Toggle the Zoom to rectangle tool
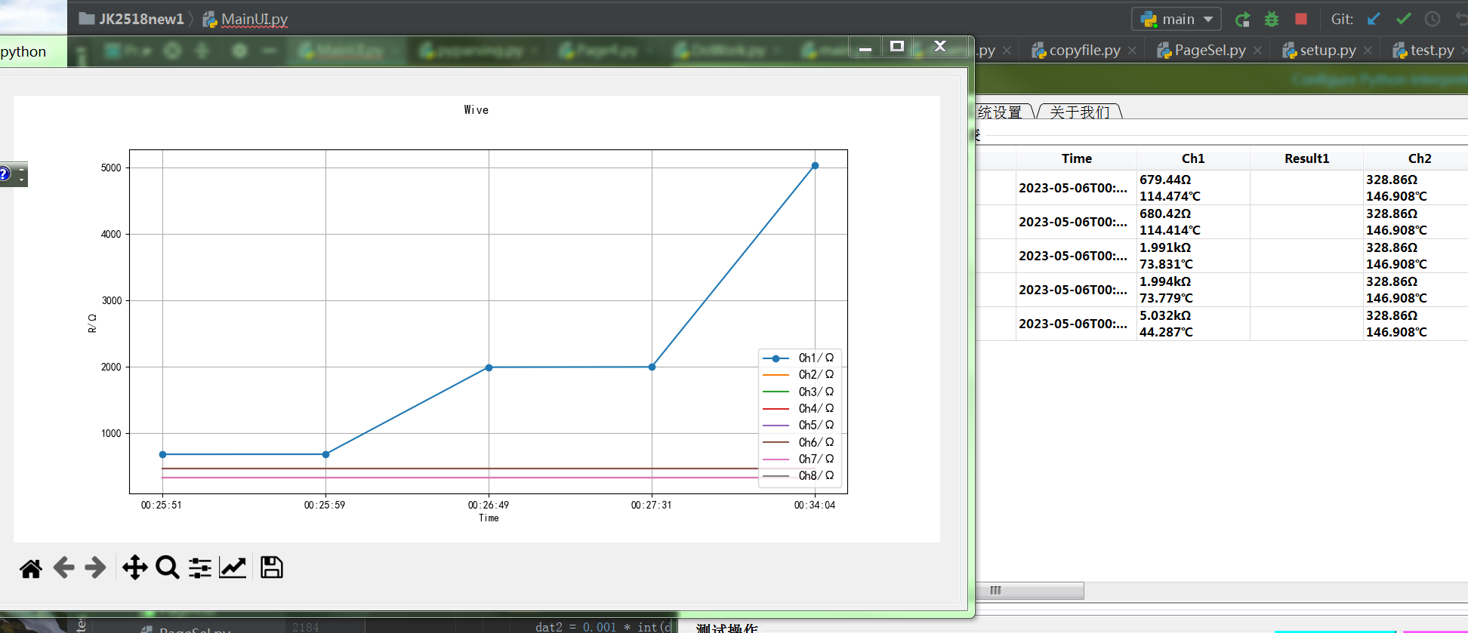This screenshot has height=633, width=1468. pos(167,567)
